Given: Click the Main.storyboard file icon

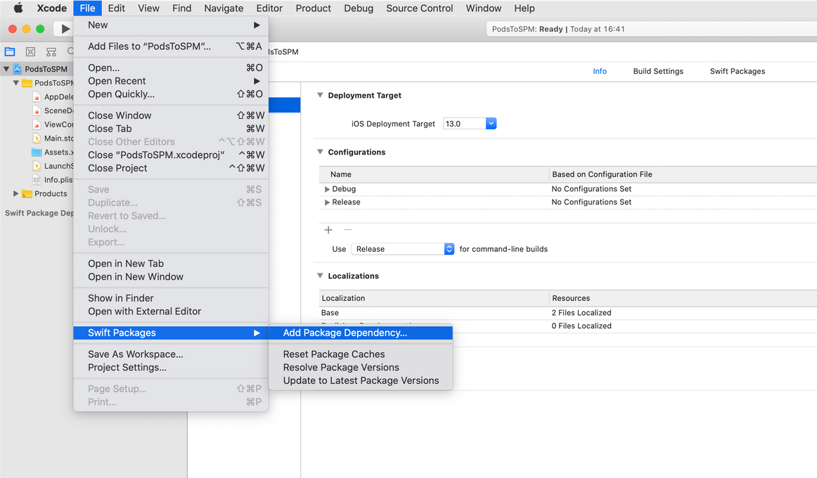Looking at the screenshot, I should pos(37,138).
